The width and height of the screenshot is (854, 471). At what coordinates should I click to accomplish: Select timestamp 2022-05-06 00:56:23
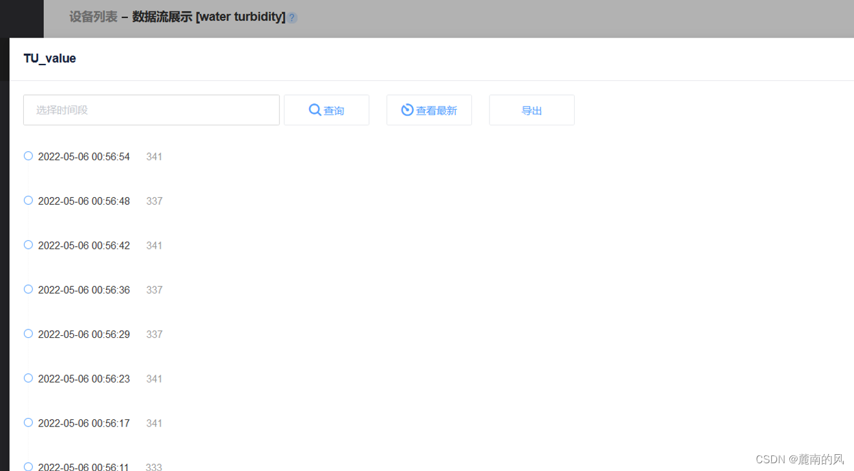[x=84, y=379]
